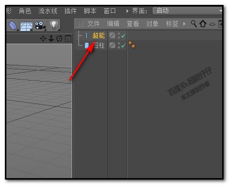Toggle visibility dots for 圆柱 object

coord(119,45)
